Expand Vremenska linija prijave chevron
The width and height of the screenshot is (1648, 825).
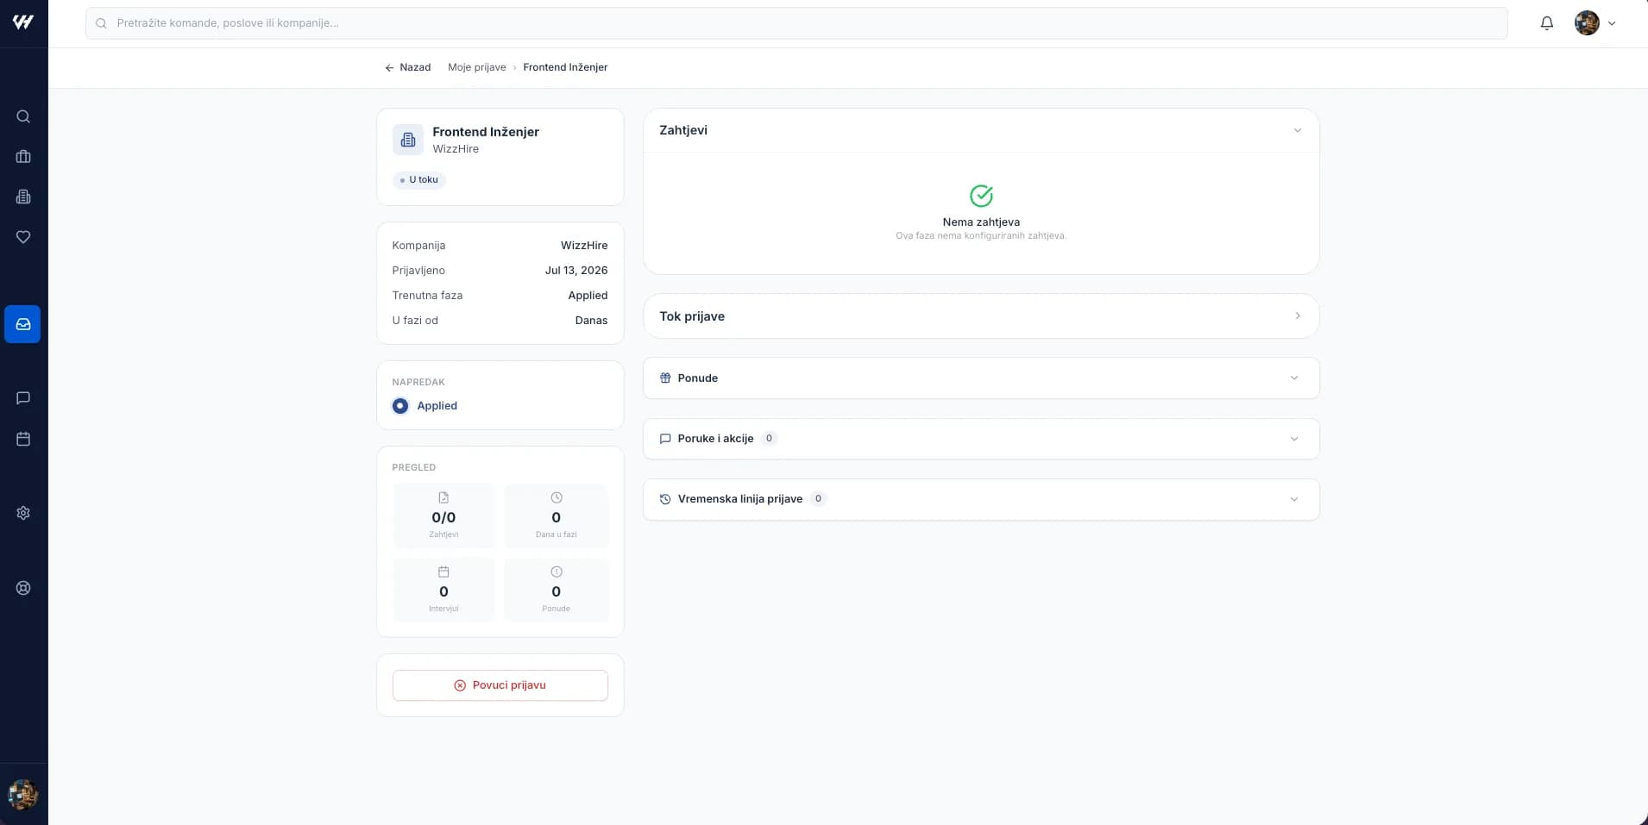coord(1293,499)
